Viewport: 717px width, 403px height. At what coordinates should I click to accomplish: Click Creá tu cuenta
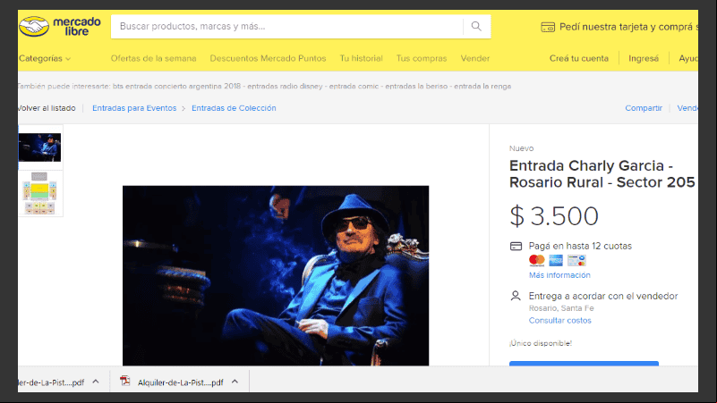tap(579, 58)
